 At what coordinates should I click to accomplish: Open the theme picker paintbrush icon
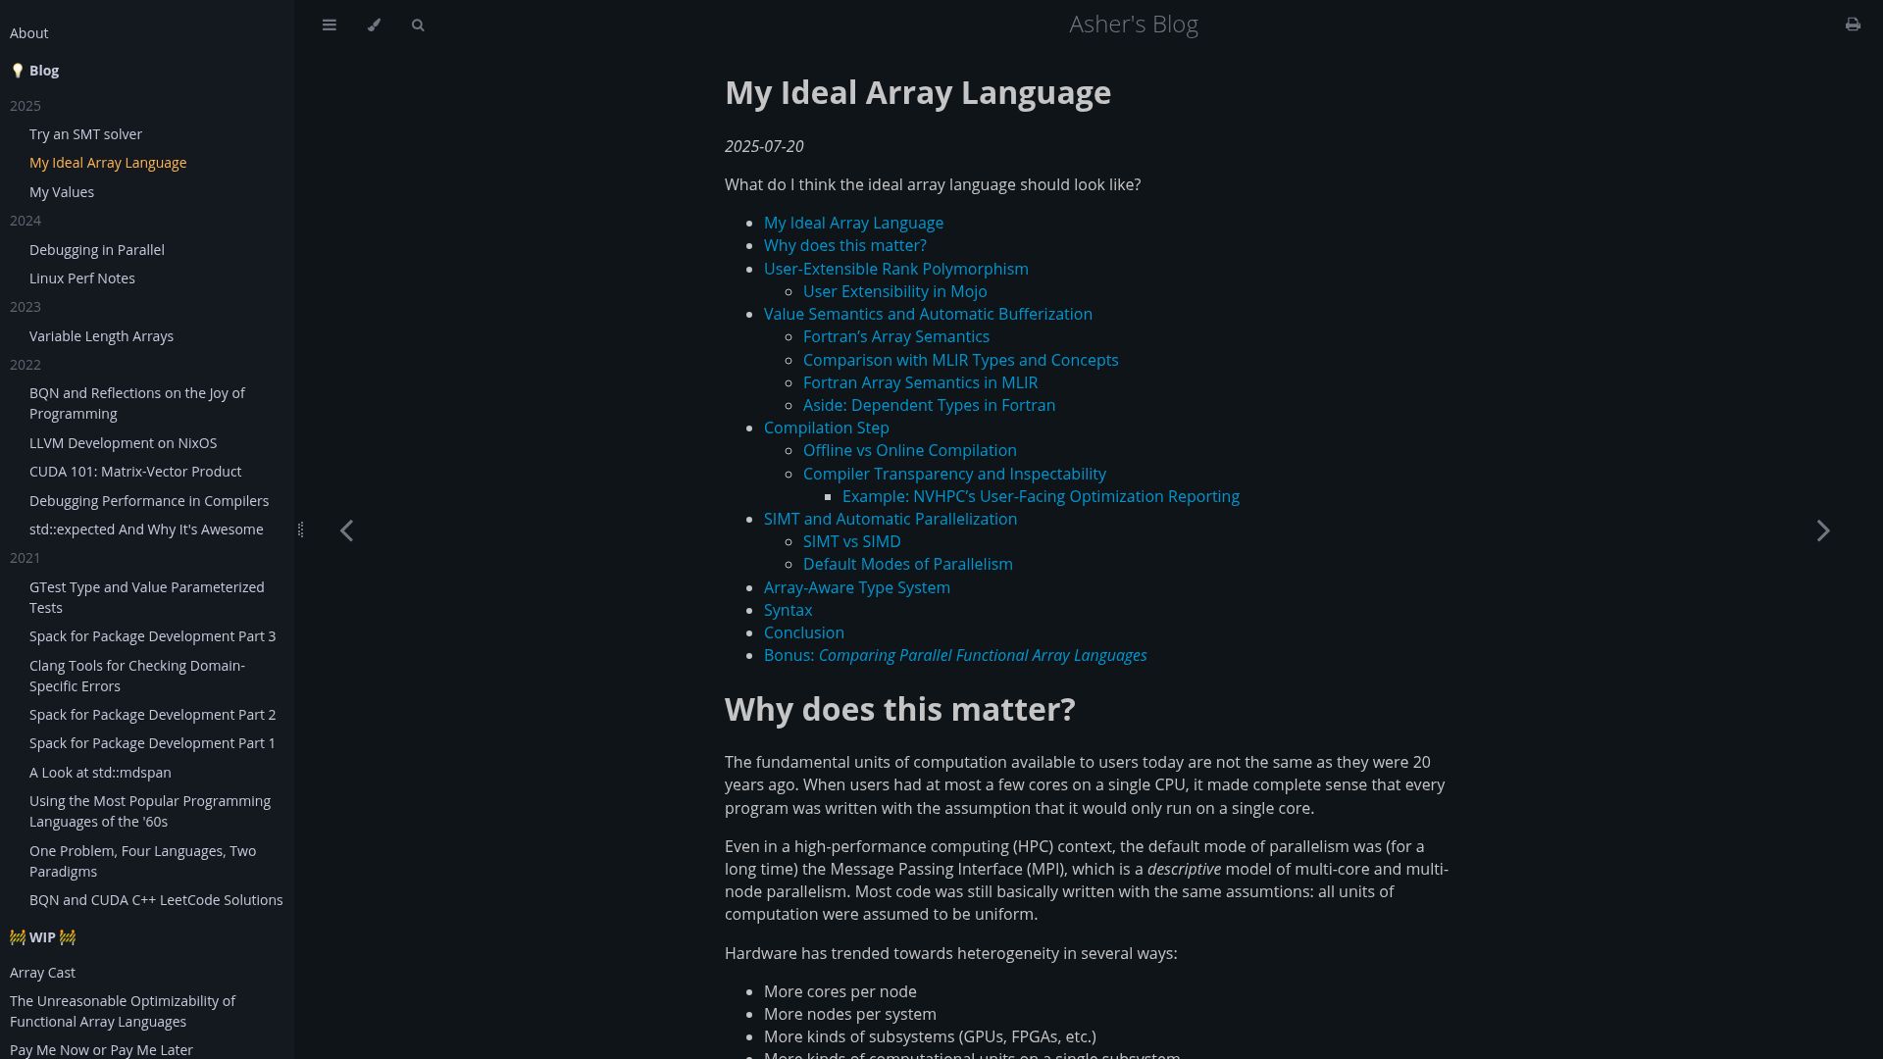pos(374,25)
